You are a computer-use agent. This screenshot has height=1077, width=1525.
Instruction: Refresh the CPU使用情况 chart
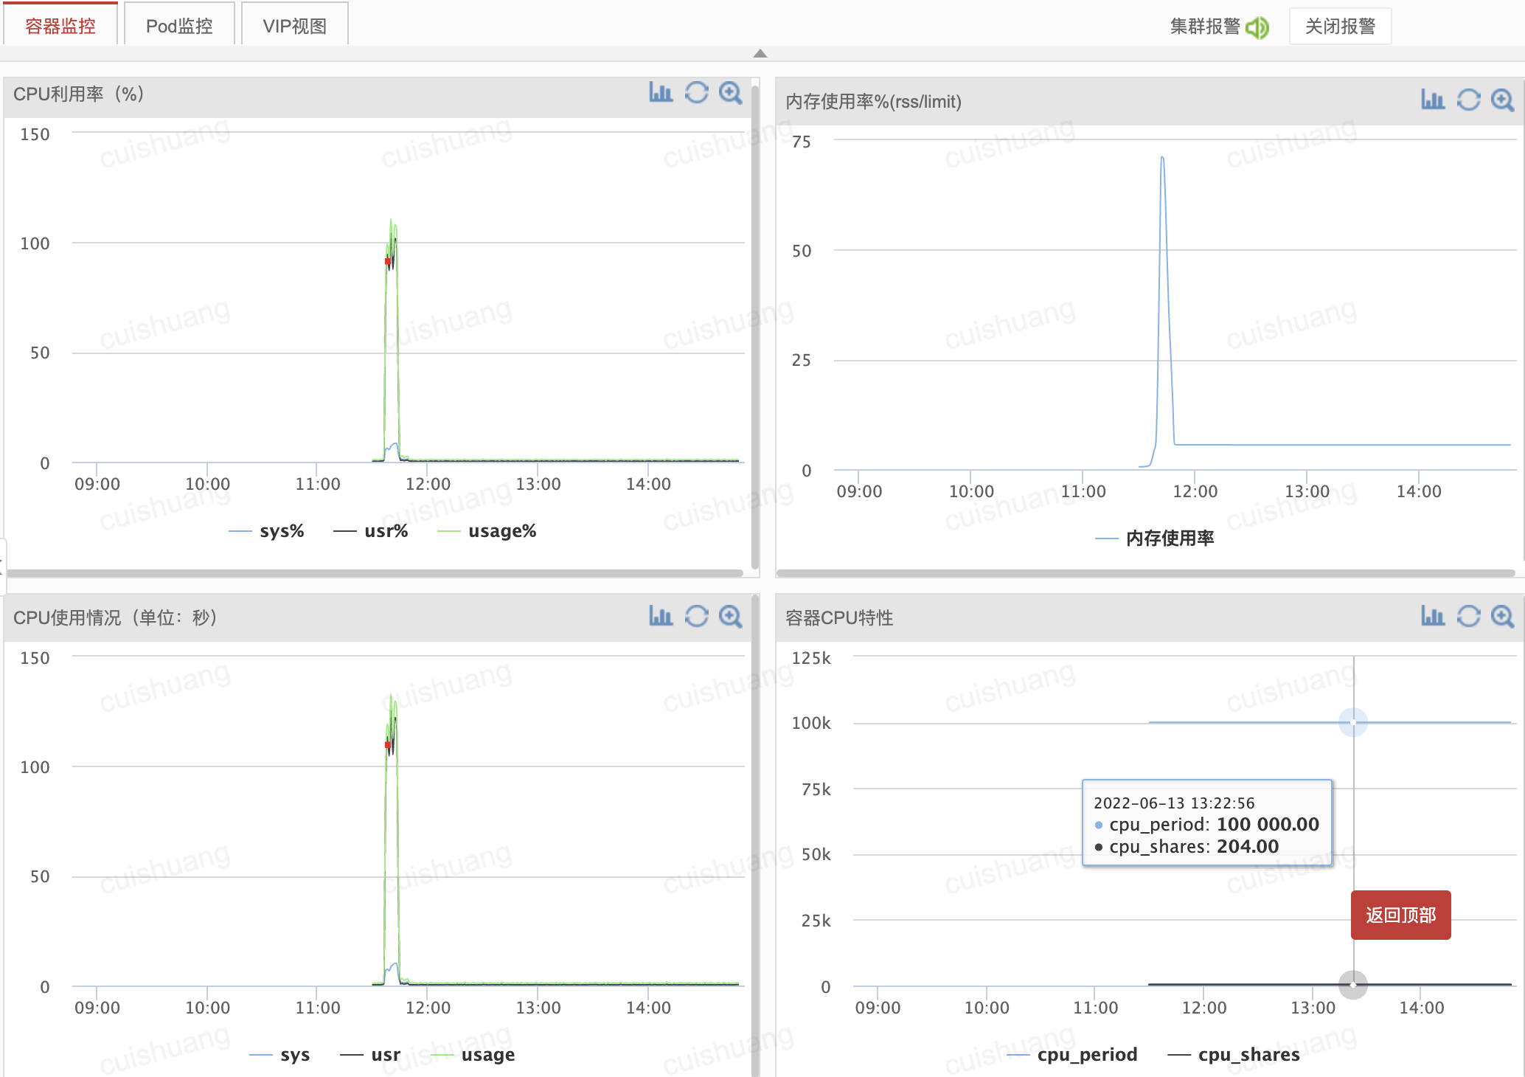pos(696,617)
